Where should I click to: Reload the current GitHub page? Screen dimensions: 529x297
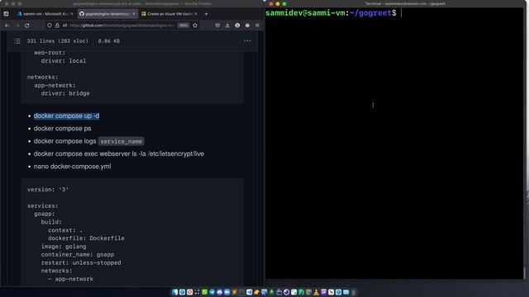(27, 26)
